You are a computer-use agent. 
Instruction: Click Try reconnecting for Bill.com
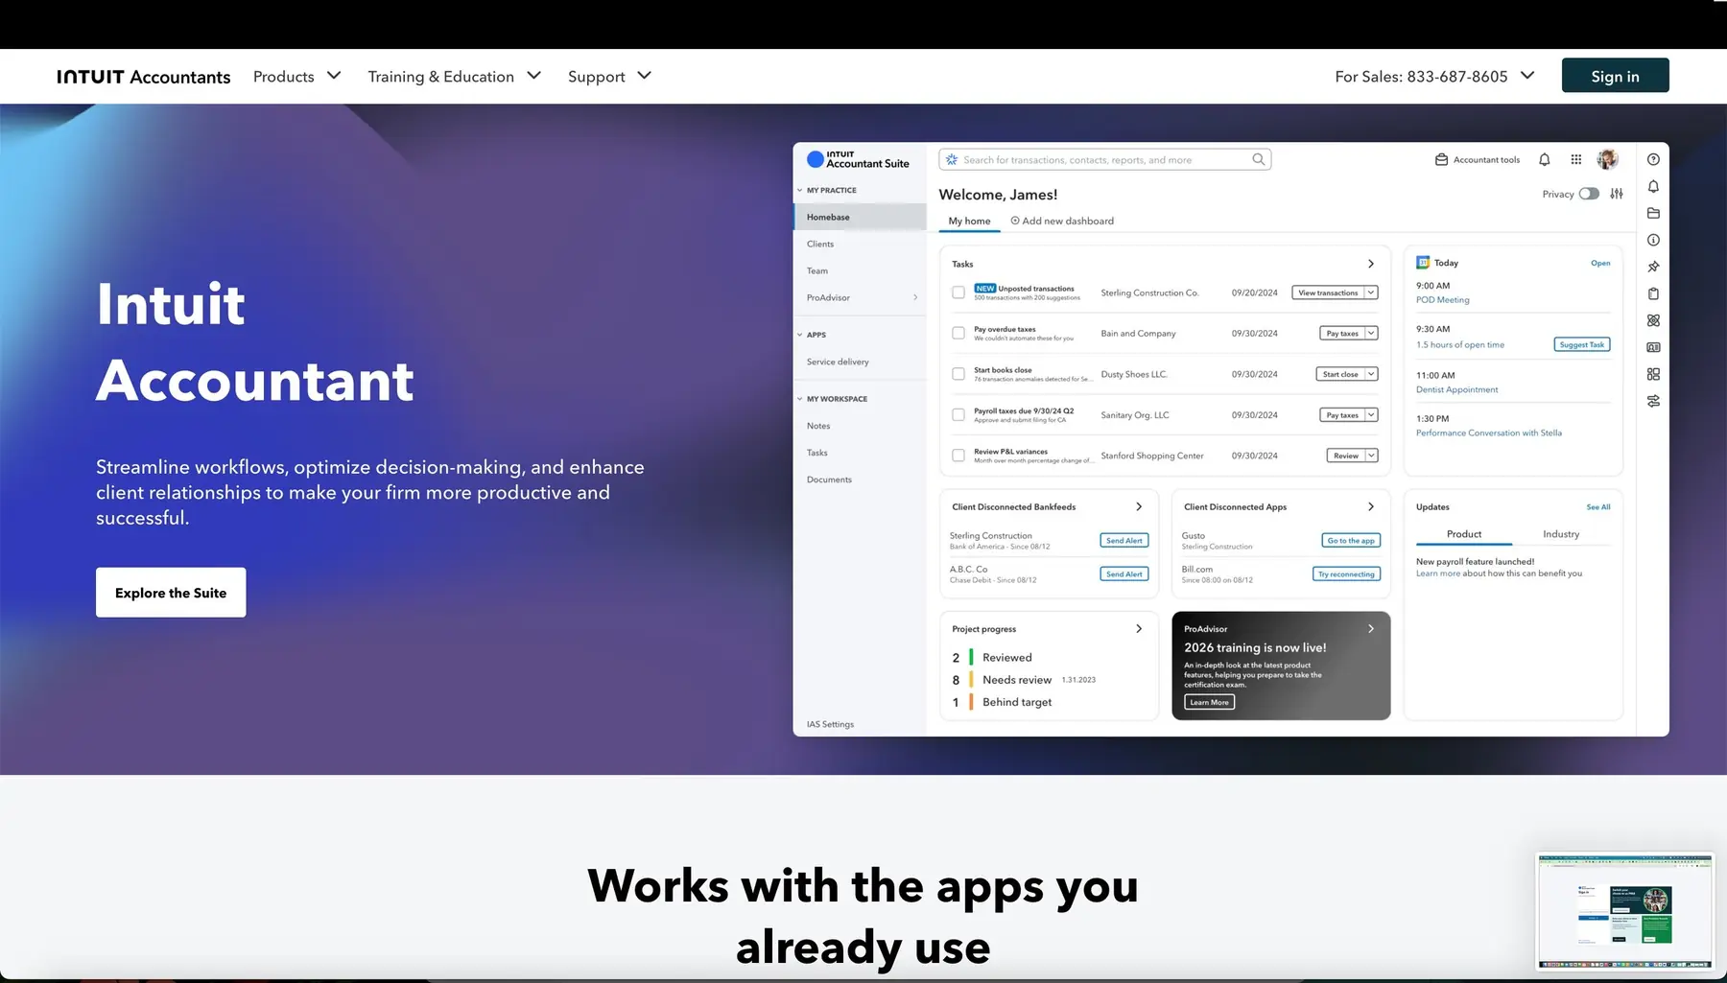(x=1346, y=574)
